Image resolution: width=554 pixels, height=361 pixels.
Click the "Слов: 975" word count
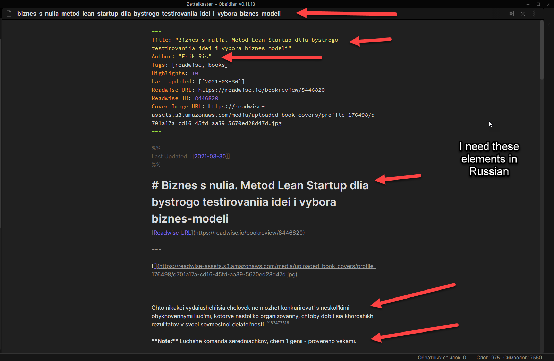[488, 358]
